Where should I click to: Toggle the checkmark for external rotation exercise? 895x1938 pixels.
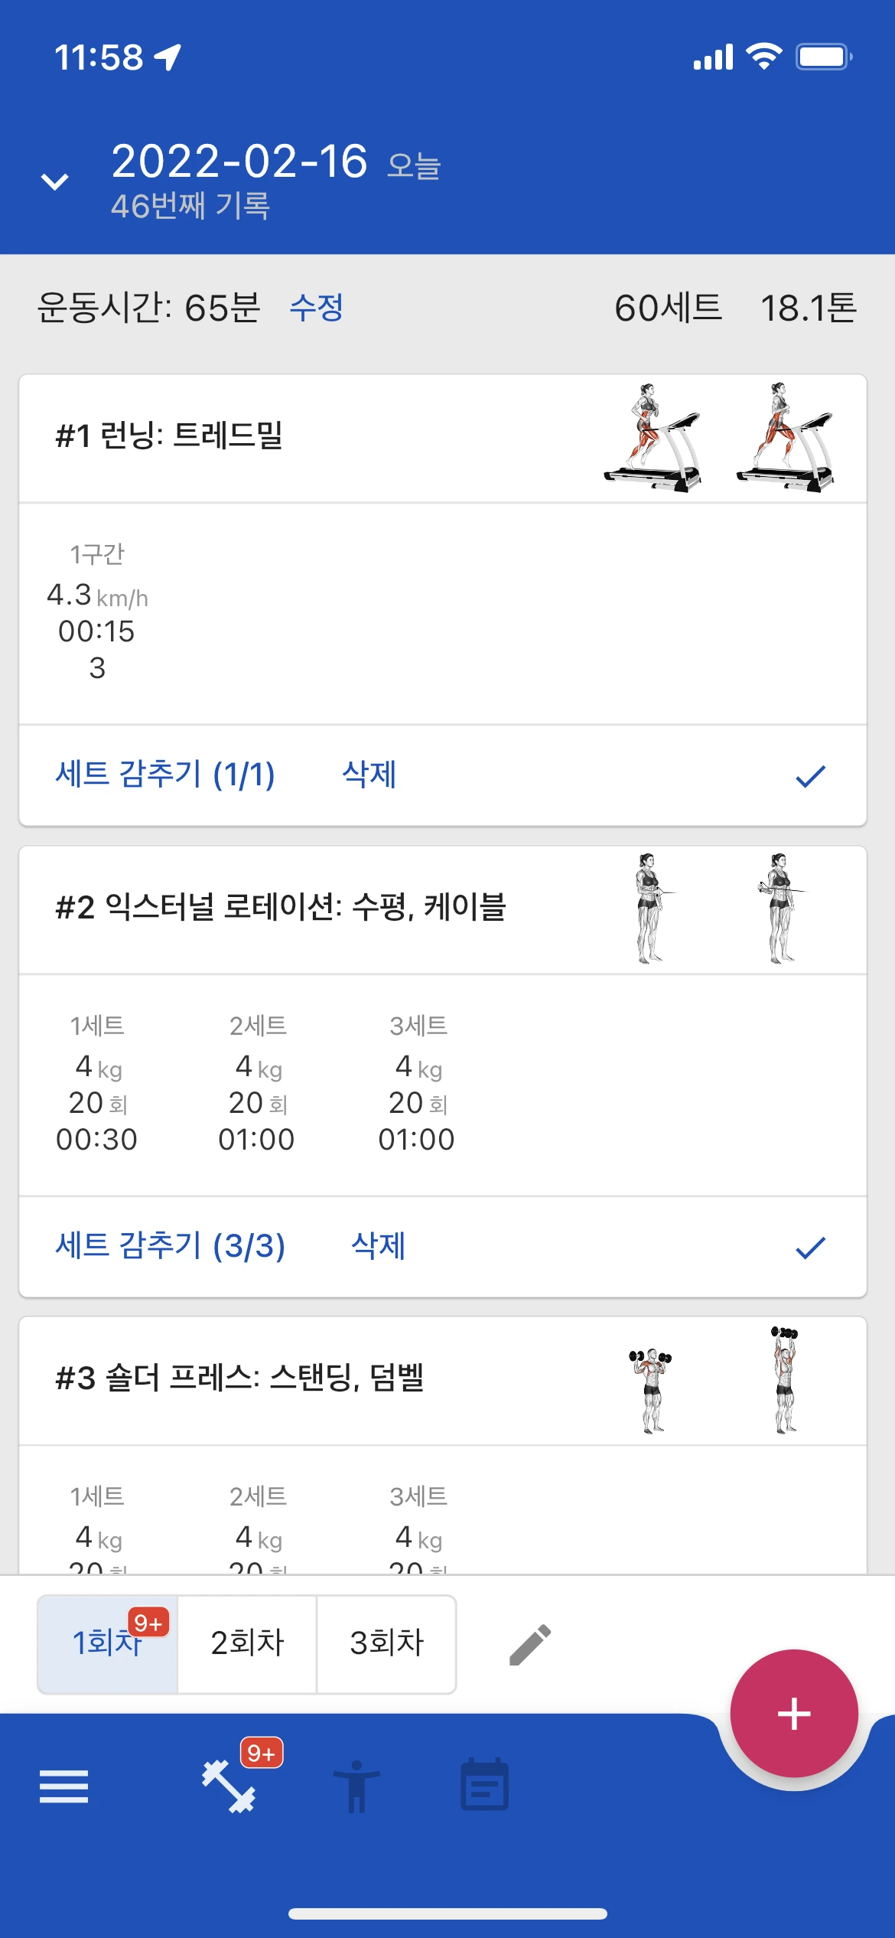(810, 1248)
